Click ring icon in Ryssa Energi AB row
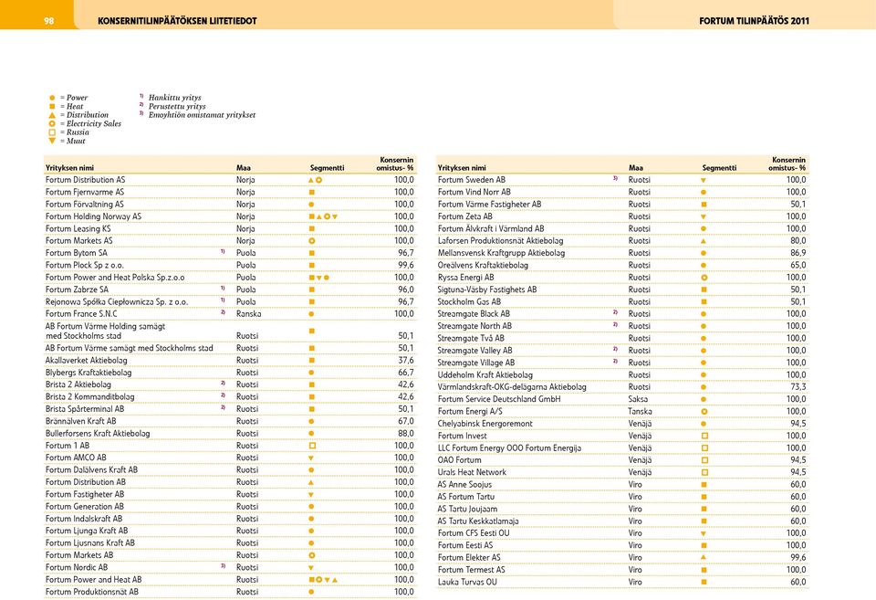876x600 pixels. (704, 278)
